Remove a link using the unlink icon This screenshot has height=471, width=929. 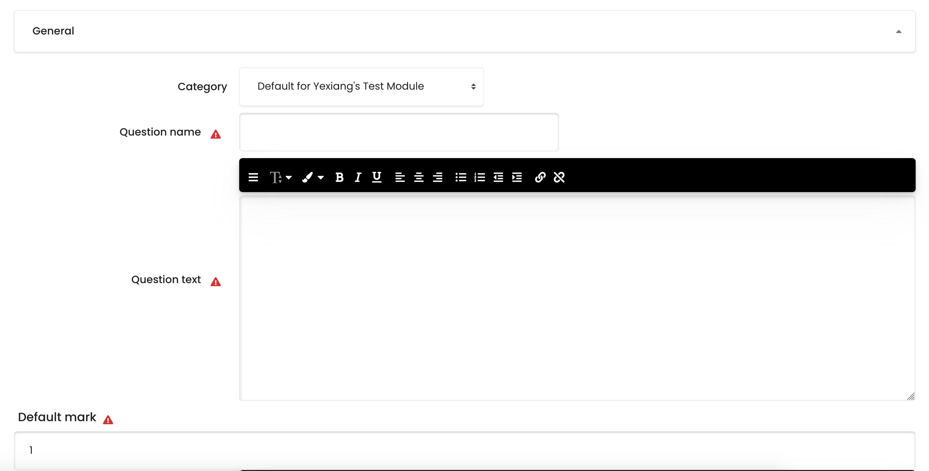click(x=559, y=177)
